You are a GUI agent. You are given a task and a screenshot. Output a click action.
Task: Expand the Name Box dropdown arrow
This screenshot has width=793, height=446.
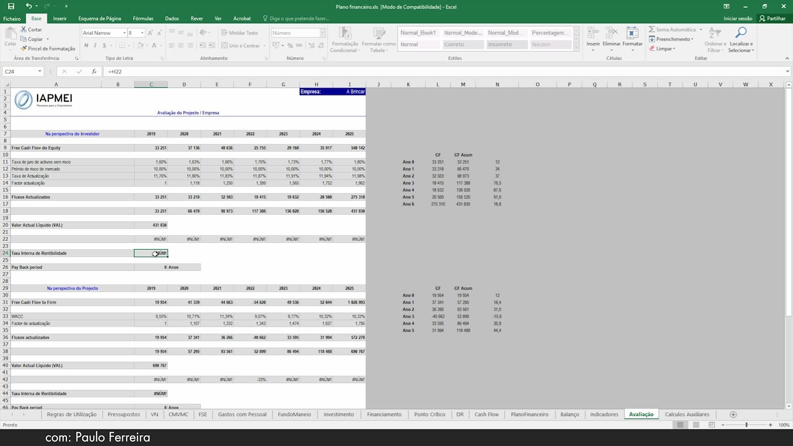point(40,71)
